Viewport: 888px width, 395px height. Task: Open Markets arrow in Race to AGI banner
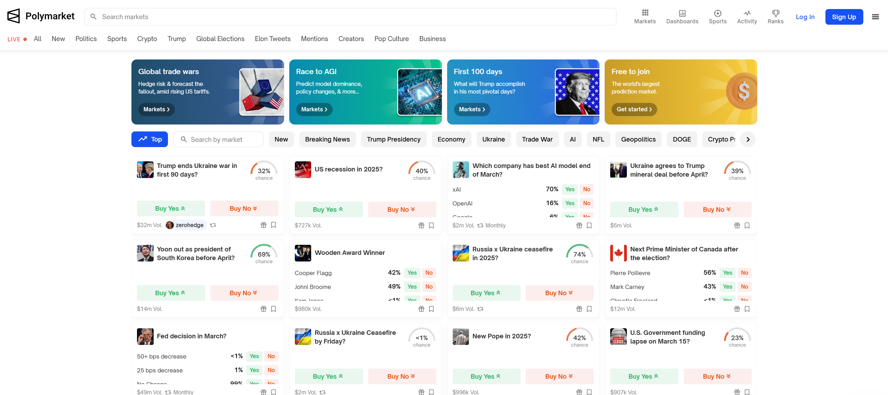pyautogui.click(x=314, y=109)
